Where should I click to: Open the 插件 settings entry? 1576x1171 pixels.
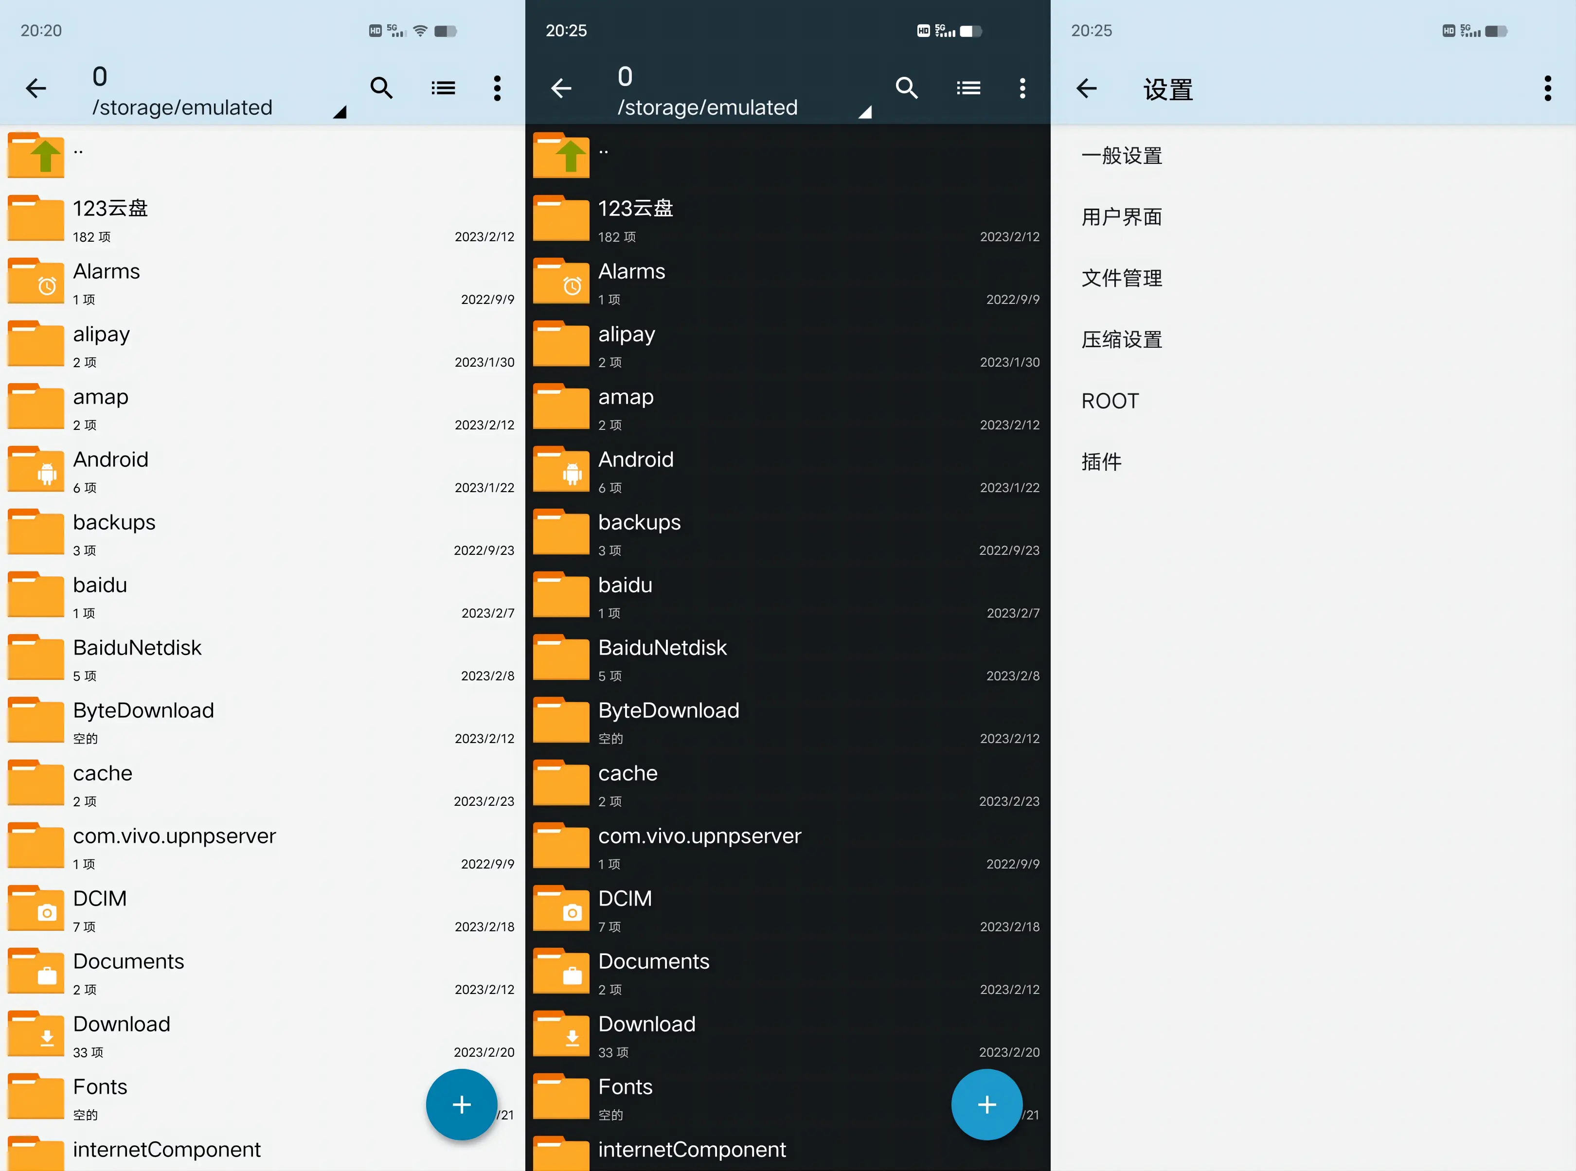1102,461
